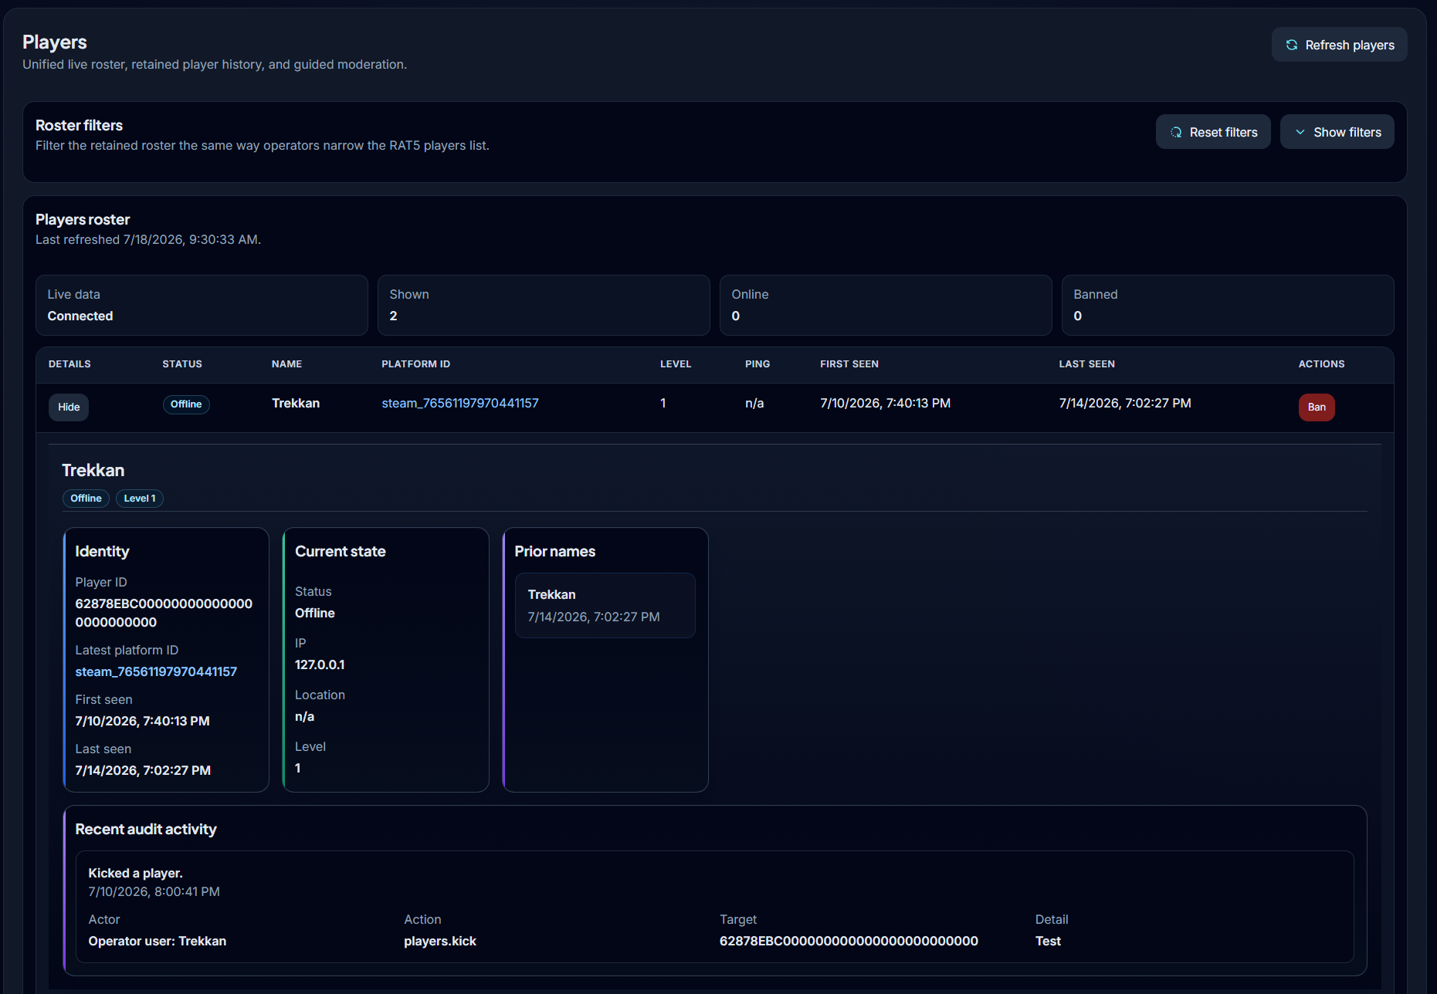Click the Refresh players button label

tap(1350, 45)
